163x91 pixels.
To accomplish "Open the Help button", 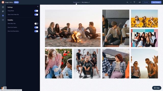I will tap(157, 88).
